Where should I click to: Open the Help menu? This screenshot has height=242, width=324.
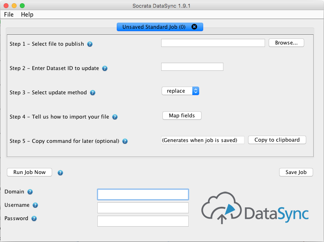(x=27, y=15)
